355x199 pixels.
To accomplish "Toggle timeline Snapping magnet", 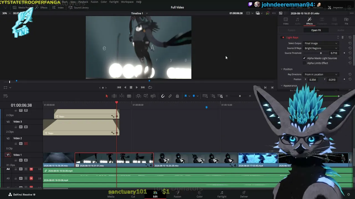I will point(163,96).
